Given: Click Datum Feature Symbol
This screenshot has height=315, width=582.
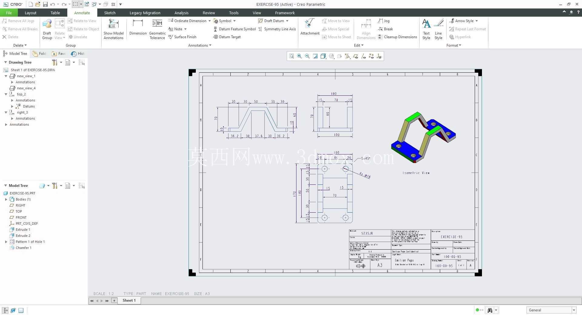Looking at the screenshot, I should coord(235,29).
